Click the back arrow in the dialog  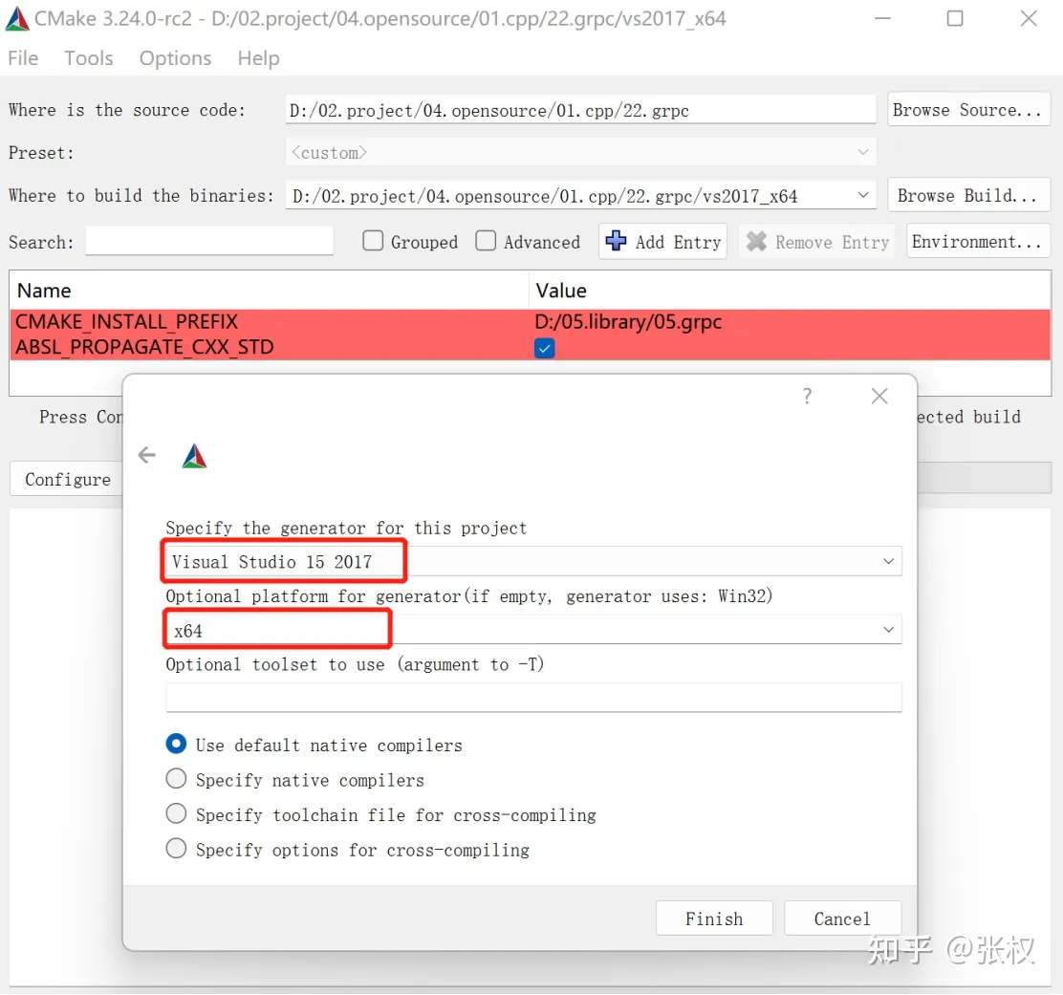click(146, 456)
